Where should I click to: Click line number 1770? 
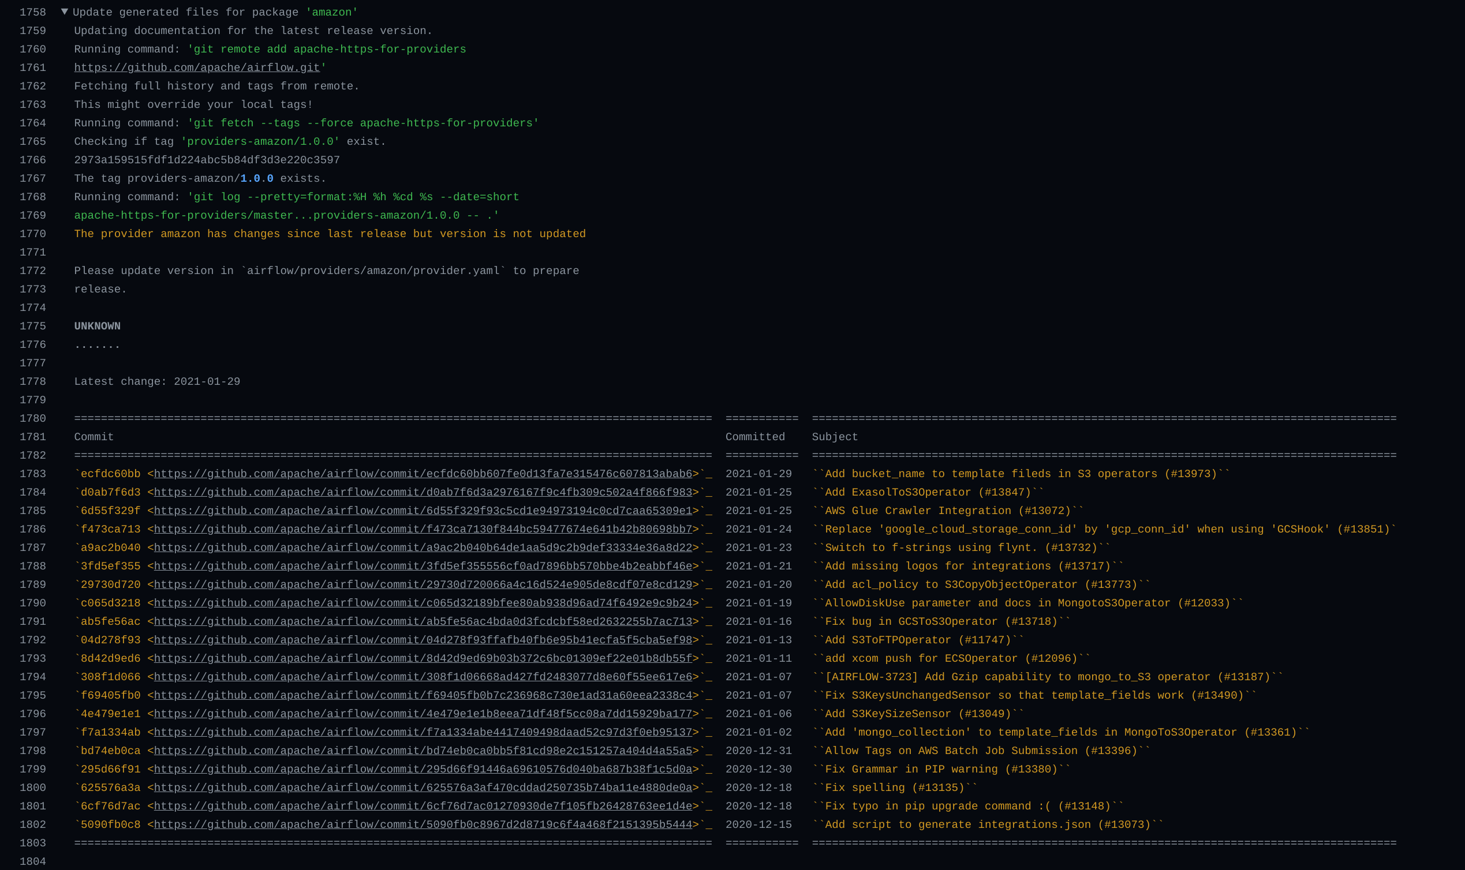point(32,234)
